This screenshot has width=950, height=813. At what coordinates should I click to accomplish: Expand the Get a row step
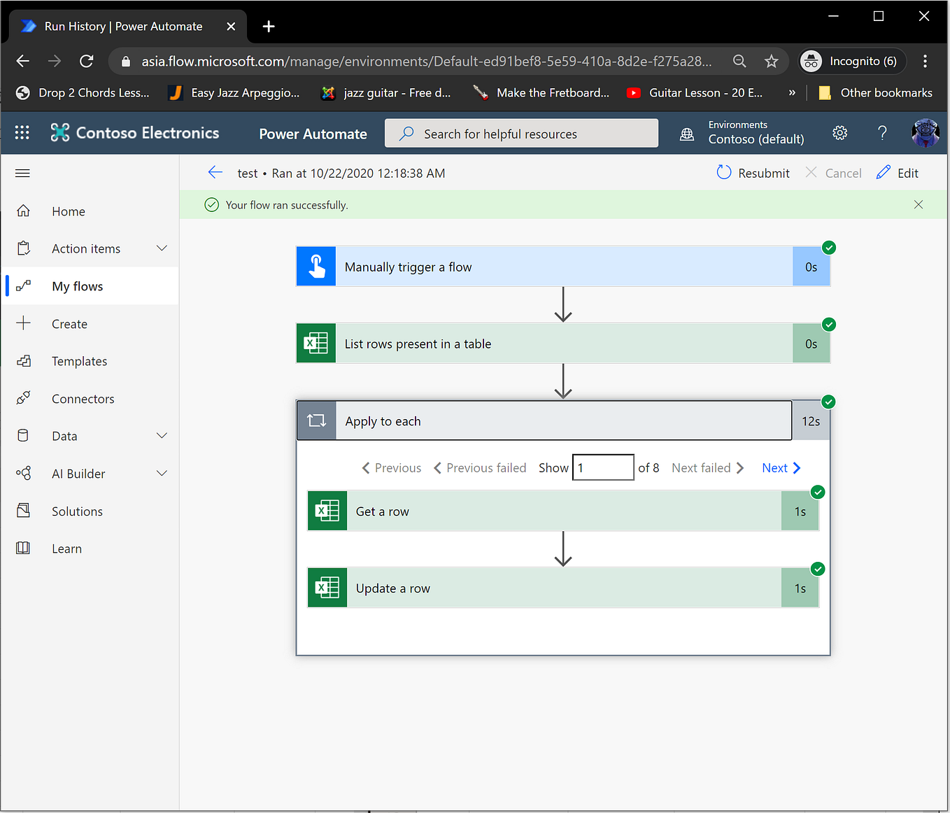point(563,511)
